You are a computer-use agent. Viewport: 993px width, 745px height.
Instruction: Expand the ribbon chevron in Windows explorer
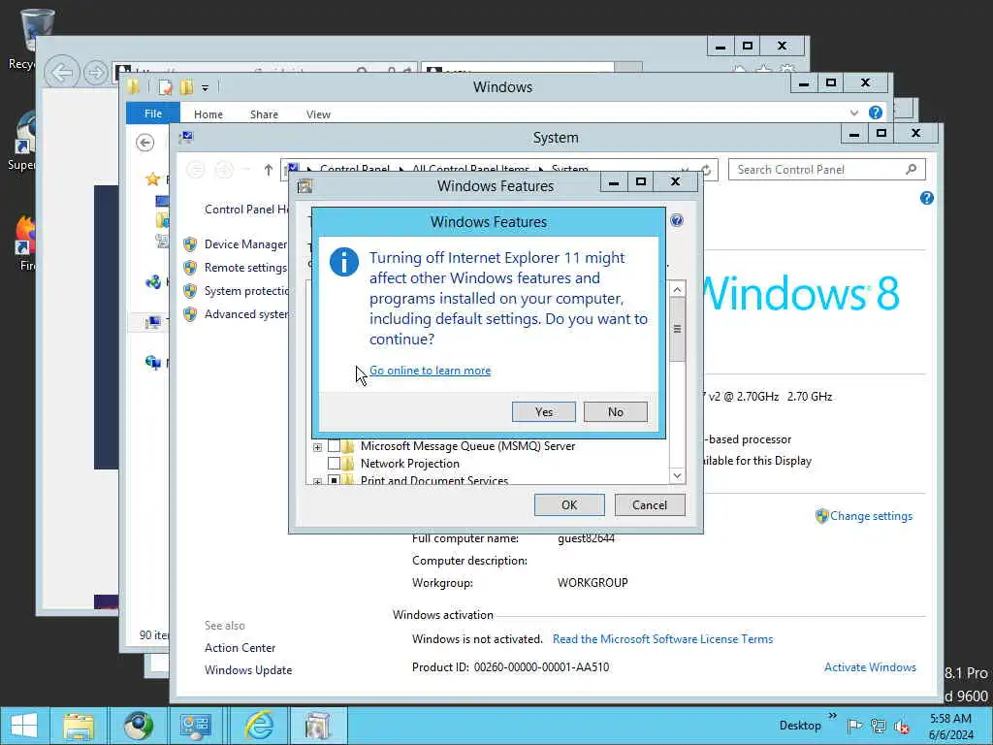click(x=853, y=113)
